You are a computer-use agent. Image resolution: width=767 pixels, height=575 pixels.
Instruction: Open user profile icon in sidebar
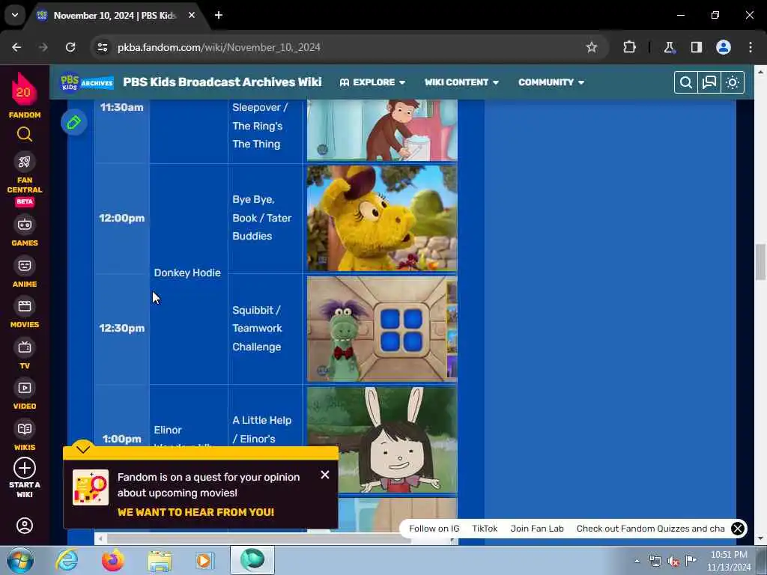click(x=25, y=526)
